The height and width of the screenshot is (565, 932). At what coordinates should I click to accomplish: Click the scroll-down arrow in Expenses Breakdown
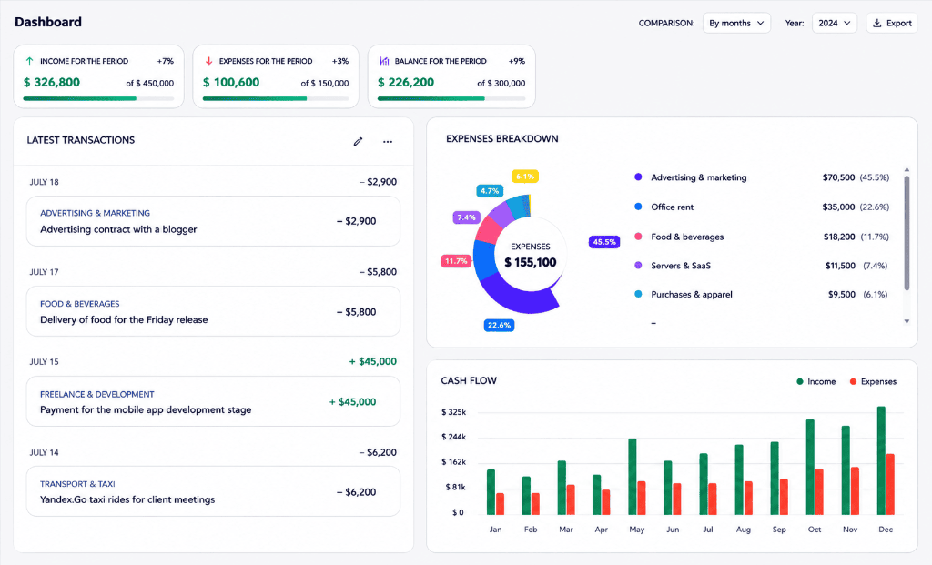point(907,321)
